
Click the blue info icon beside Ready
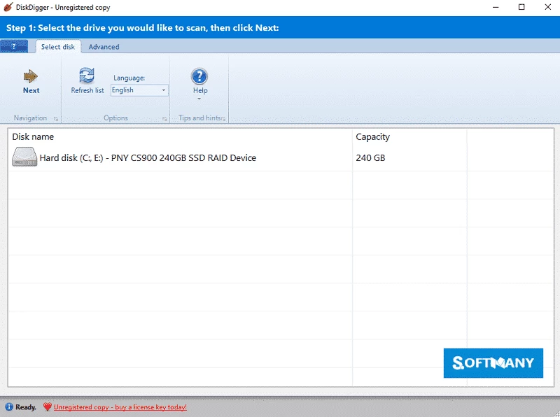[x=9, y=407]
